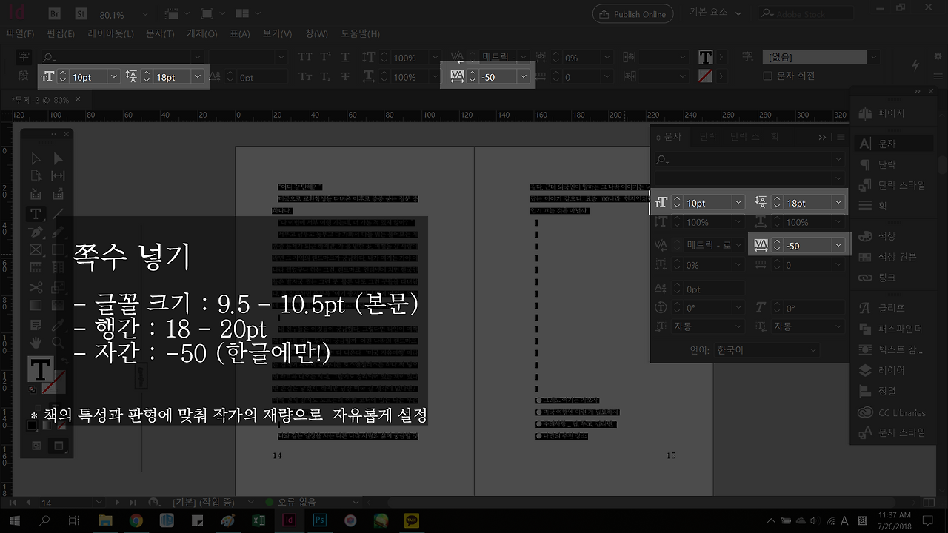Click the Publish Online button

pos(633,14)
